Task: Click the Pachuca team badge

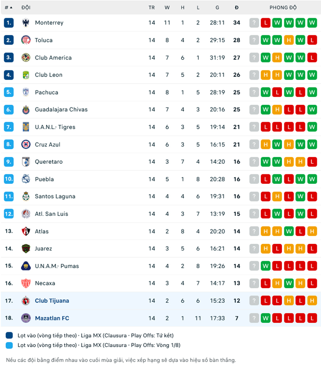Action: (x=26, y=93)
